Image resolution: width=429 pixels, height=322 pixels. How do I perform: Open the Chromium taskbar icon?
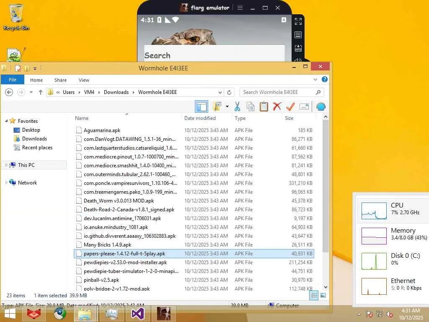click(x=59, y=314)
